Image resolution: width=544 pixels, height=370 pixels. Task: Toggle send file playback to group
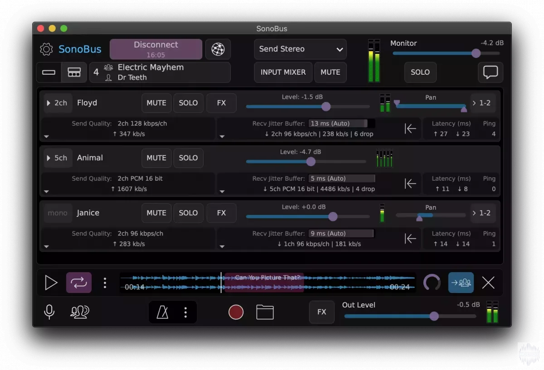(461, 283)
